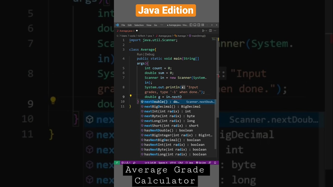This screenshot has width=333, height=187.
Task: Open the errors and warnings problems indicator
Action: point(126,163)
